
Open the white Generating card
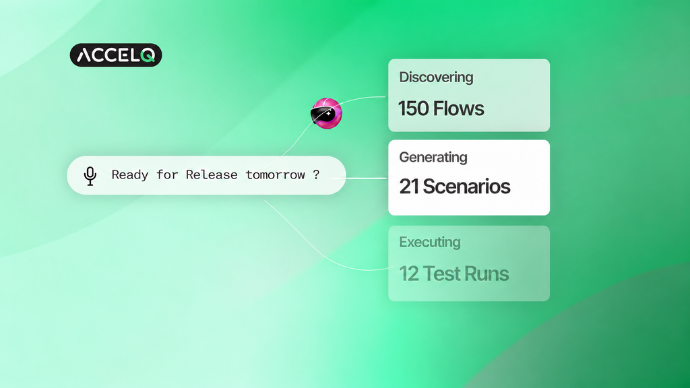469,178
